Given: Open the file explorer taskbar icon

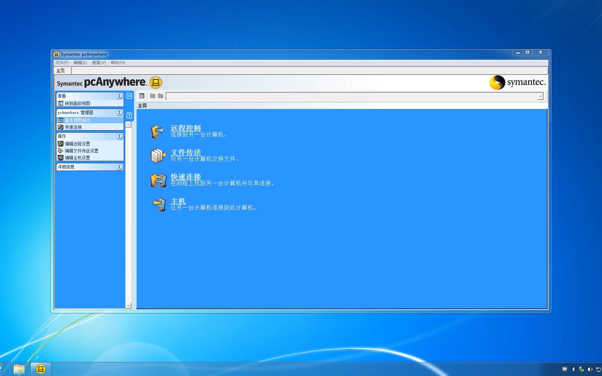Looking at the screenshot, I should tap(19, 369).
